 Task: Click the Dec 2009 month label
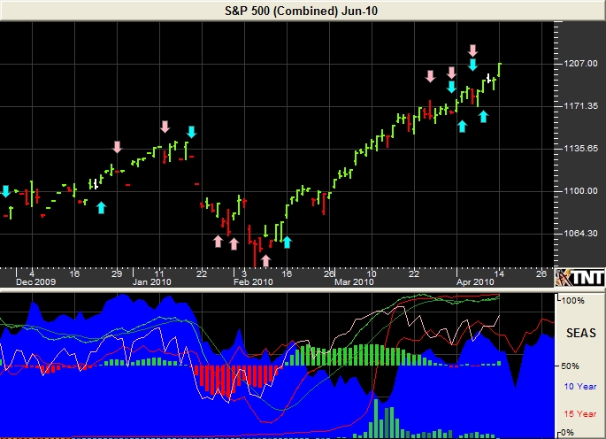[35, 282]
